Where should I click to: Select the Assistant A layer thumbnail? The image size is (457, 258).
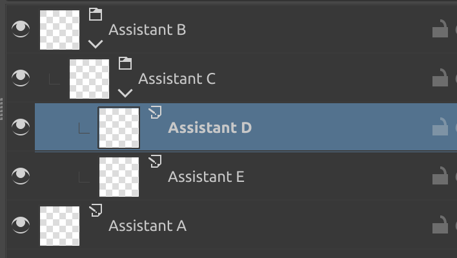(59, 226)
